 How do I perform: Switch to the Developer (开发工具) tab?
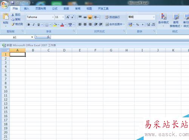(x=103, y=9)
